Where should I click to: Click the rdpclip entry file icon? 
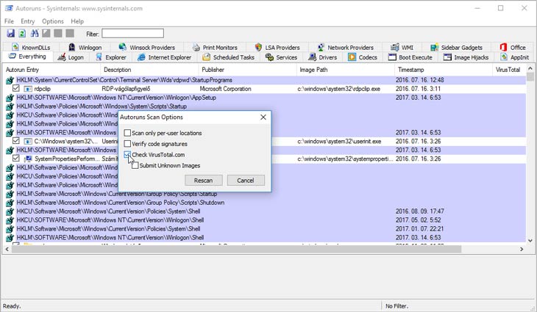tap(28, 89)
